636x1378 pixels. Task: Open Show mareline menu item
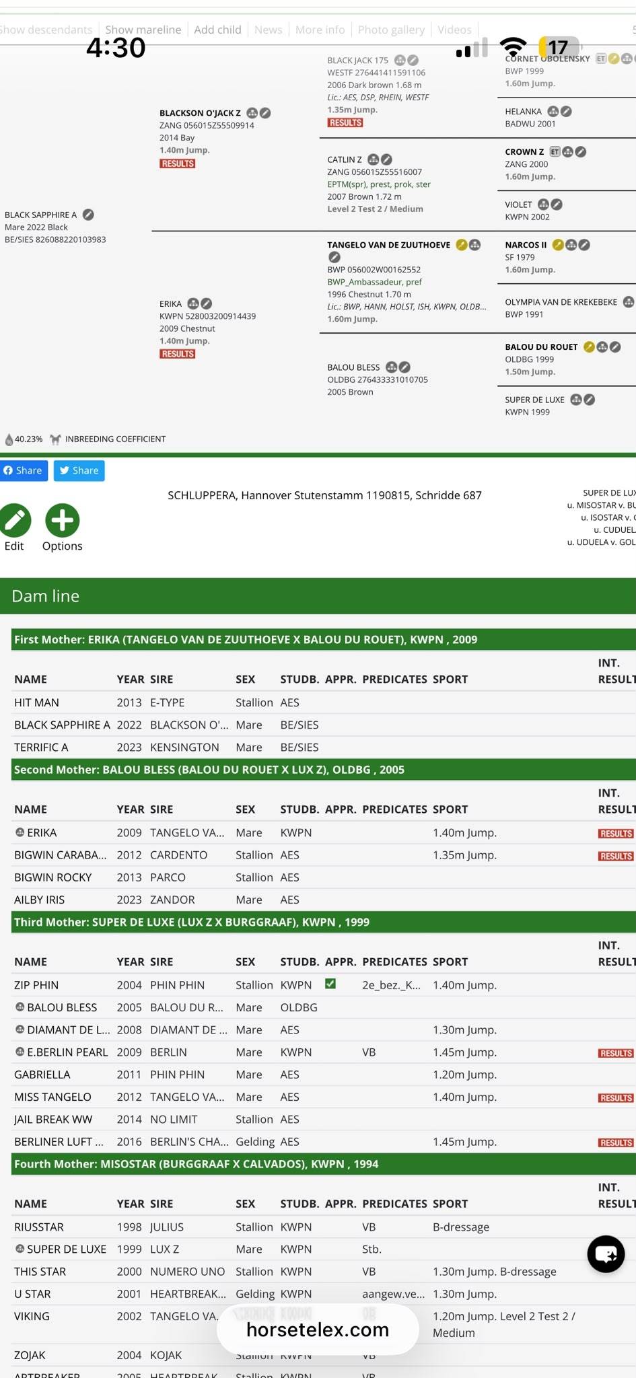click(x=143, y=30)
